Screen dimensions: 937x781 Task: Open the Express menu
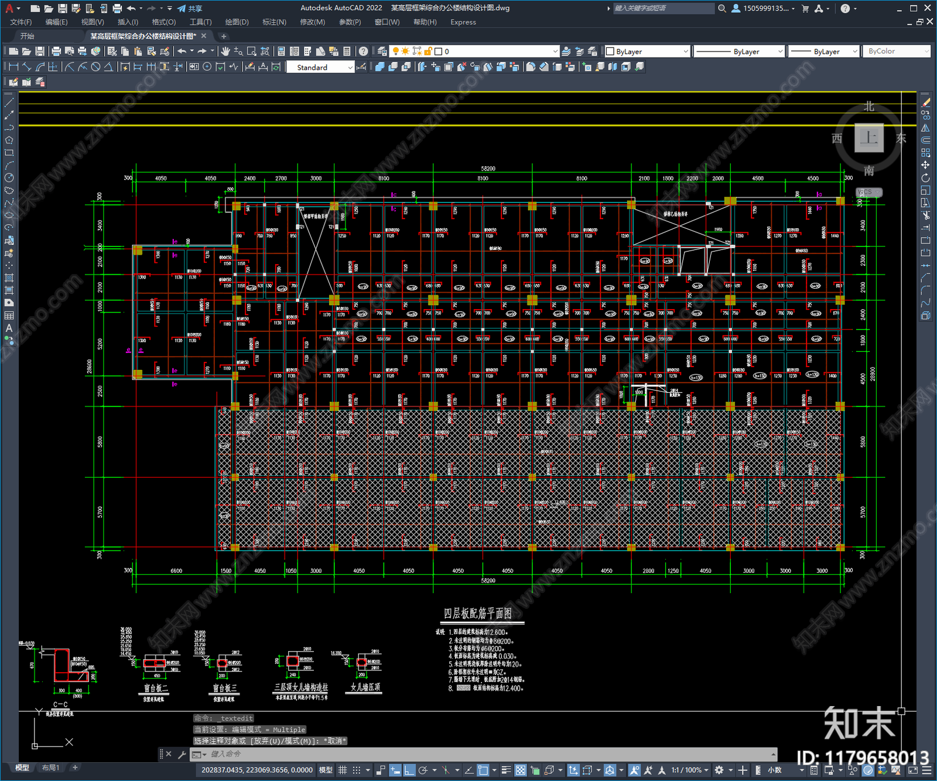(x=463, y=22)
